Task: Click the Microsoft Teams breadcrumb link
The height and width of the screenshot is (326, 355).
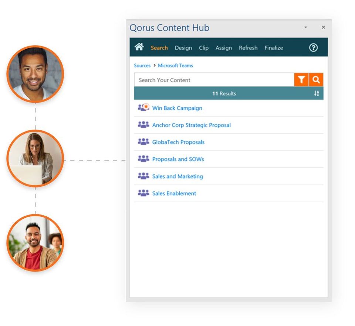Action: point(175,66)
